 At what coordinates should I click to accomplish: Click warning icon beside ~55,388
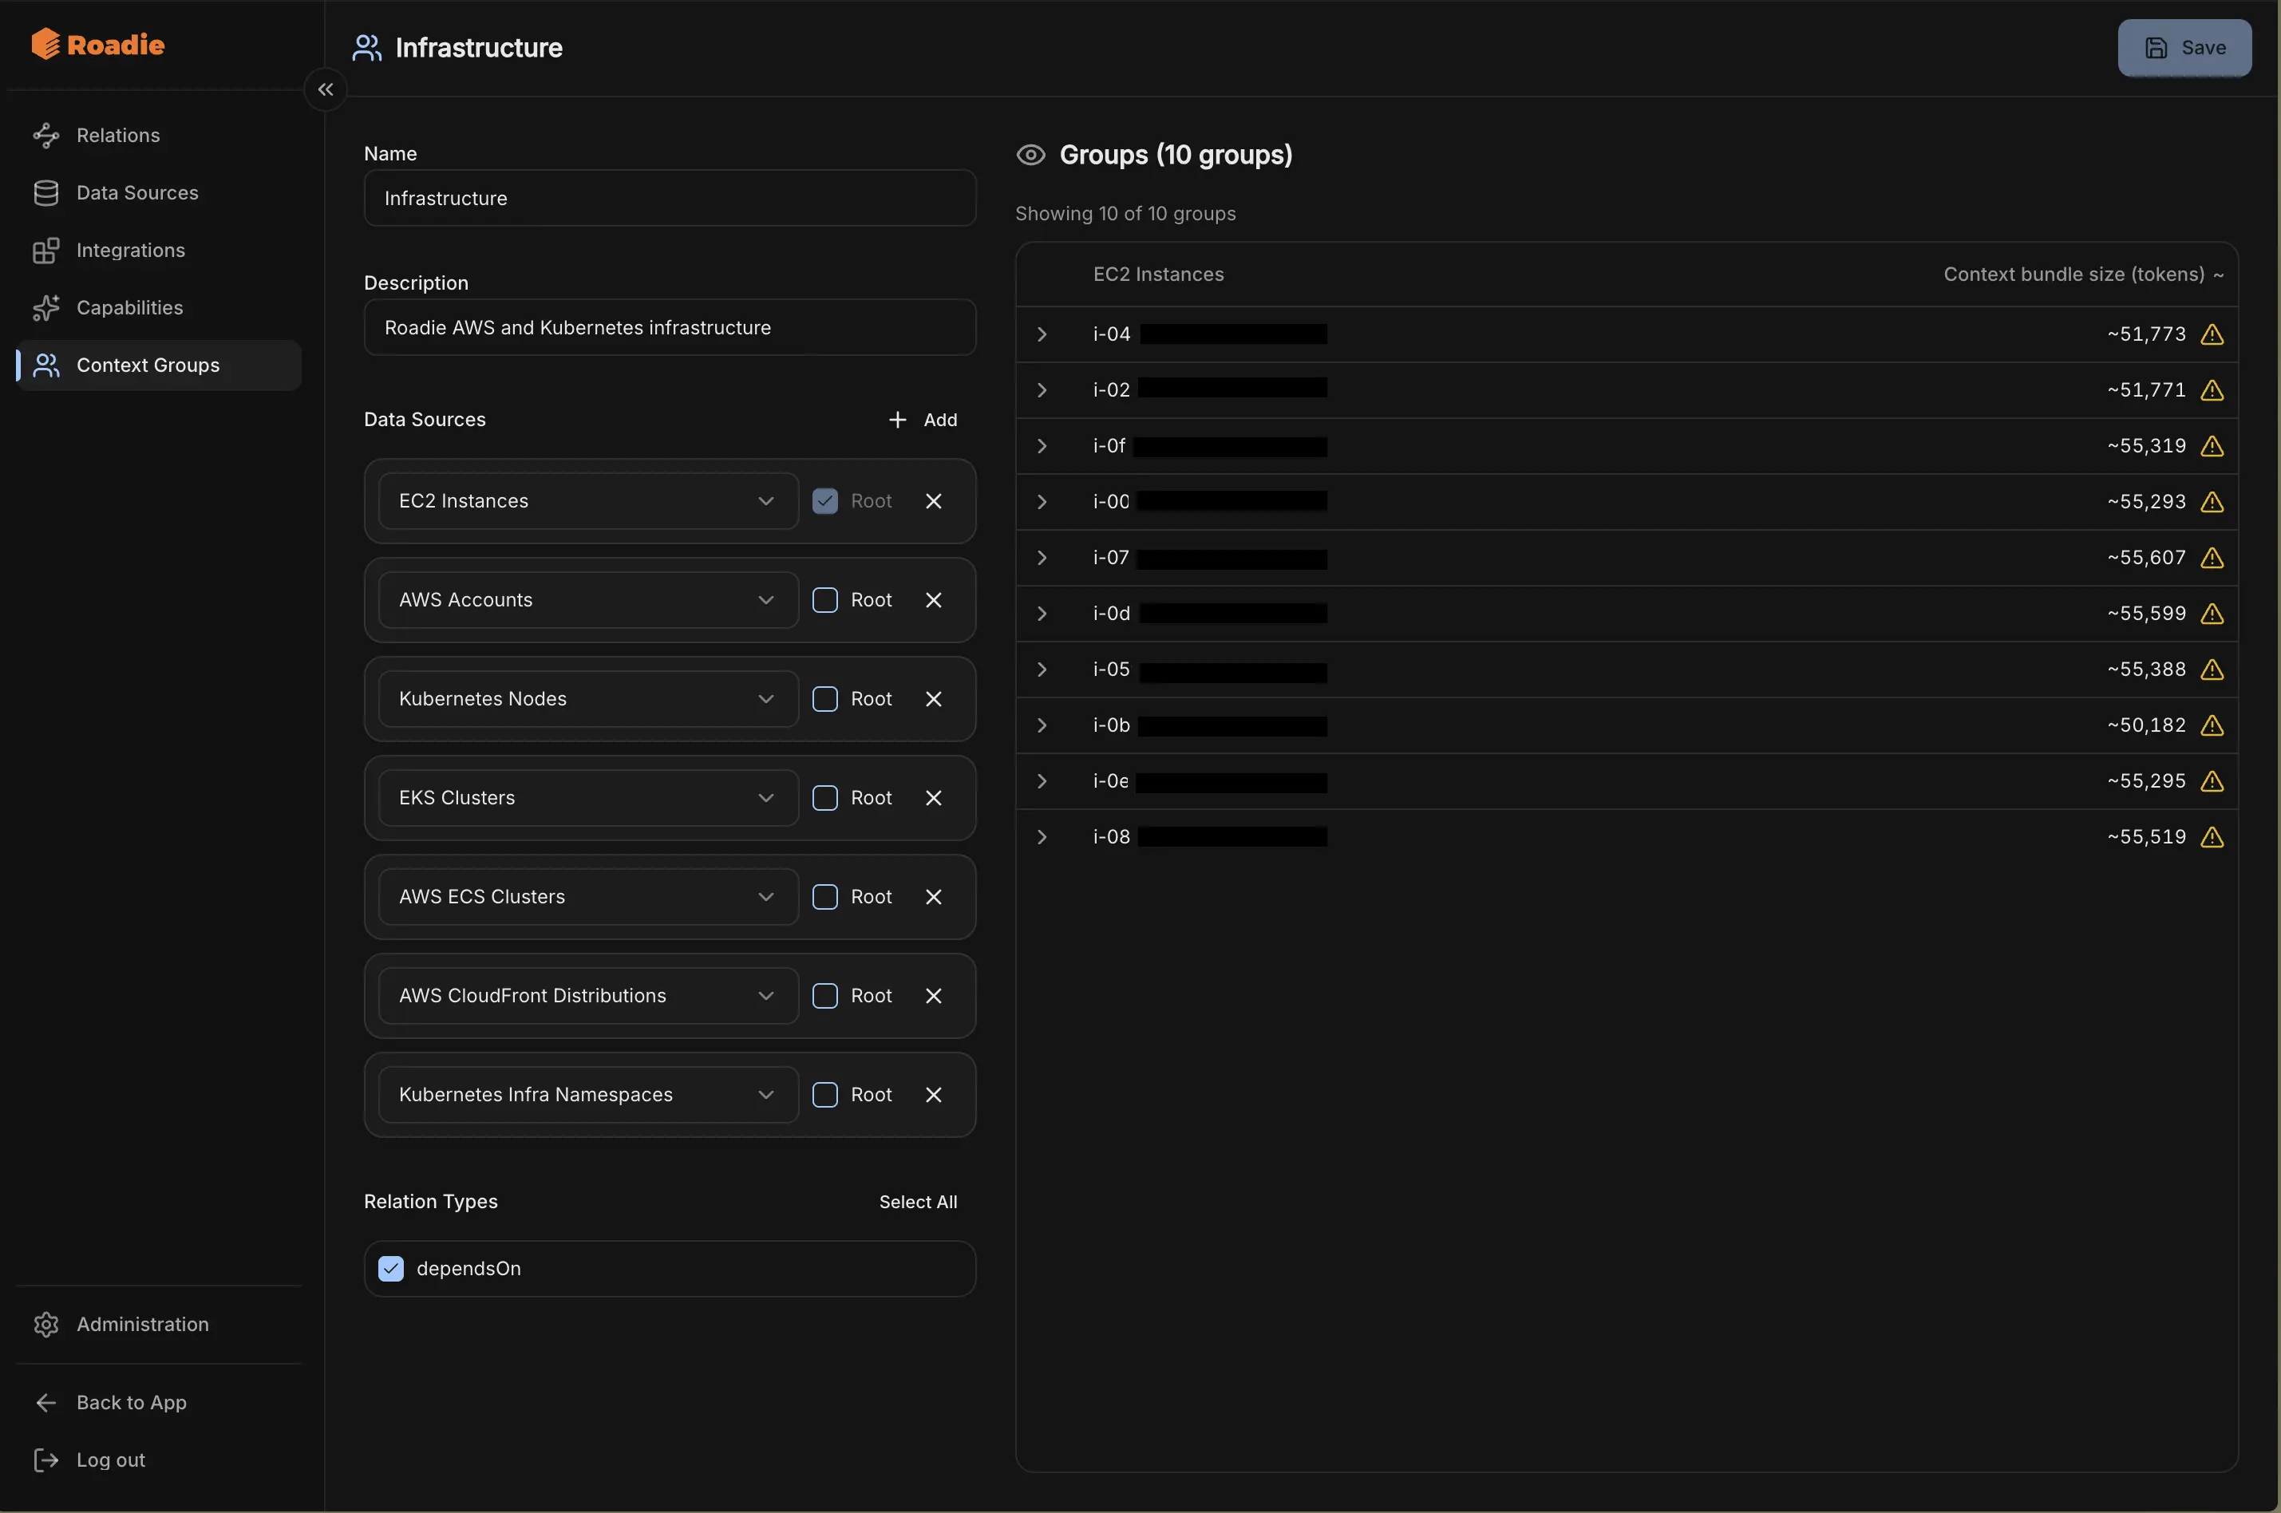[x=2212, y=670]
